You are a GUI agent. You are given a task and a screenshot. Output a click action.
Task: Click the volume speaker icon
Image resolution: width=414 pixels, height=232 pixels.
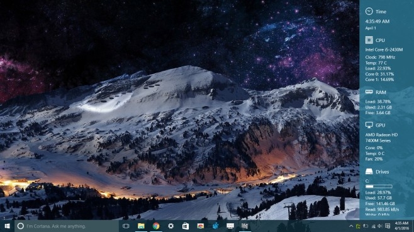(x=380, y=226)
